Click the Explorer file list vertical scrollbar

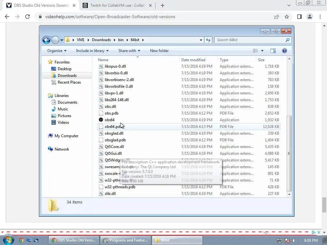[x=289, y=153]
